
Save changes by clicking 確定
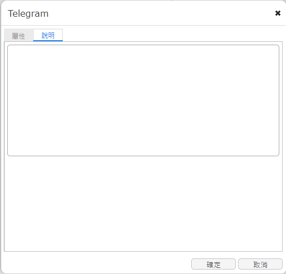click(214, 264)
